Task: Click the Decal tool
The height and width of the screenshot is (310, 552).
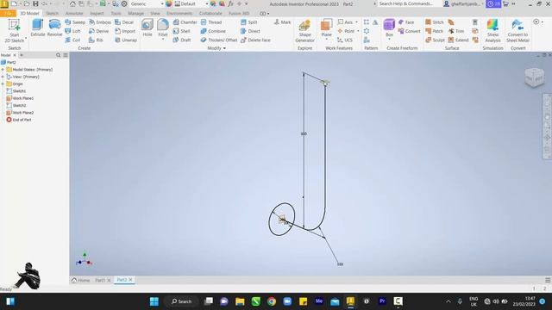Action: (124, 22)
